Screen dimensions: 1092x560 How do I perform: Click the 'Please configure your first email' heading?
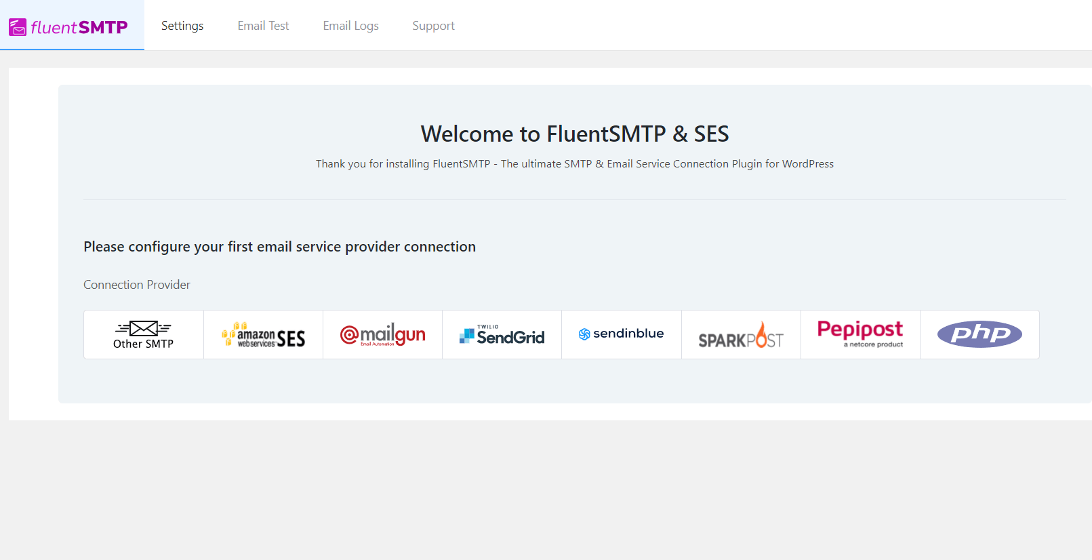[279, 247]
